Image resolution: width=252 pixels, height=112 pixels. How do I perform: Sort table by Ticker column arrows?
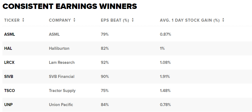click(23, 20)
